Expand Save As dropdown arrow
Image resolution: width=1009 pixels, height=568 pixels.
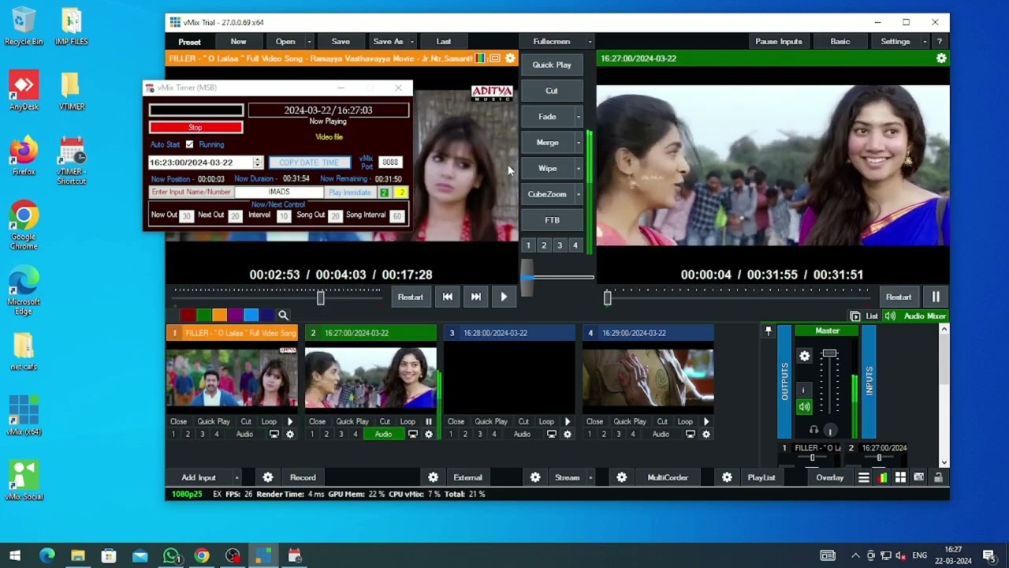[x=411, y=42]
